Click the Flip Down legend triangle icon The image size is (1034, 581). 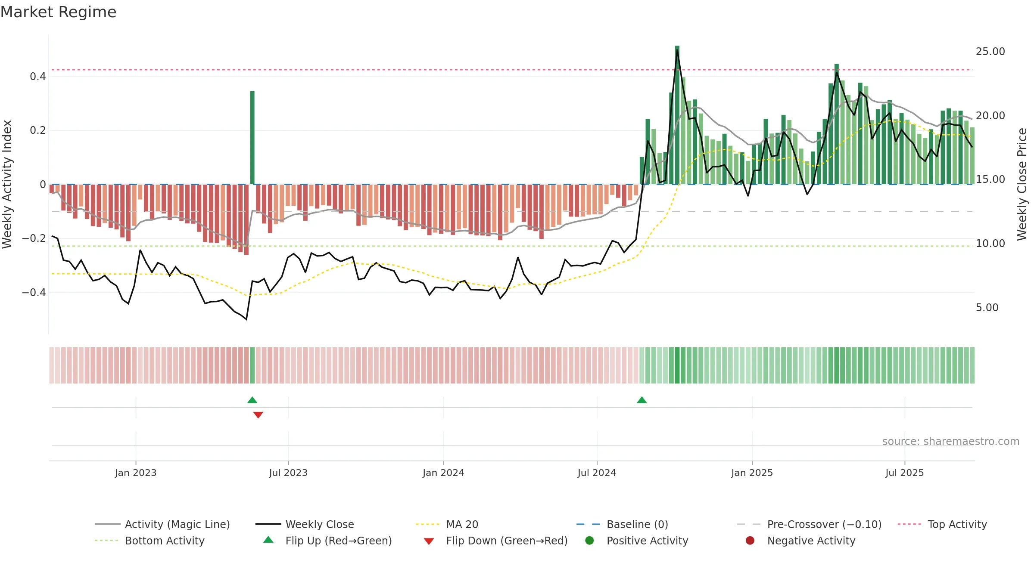point(429,541)
